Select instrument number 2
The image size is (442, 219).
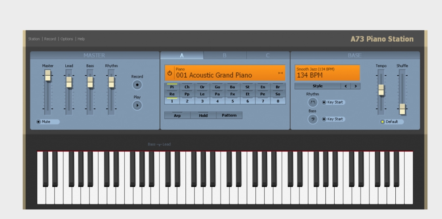pos(187,101)
